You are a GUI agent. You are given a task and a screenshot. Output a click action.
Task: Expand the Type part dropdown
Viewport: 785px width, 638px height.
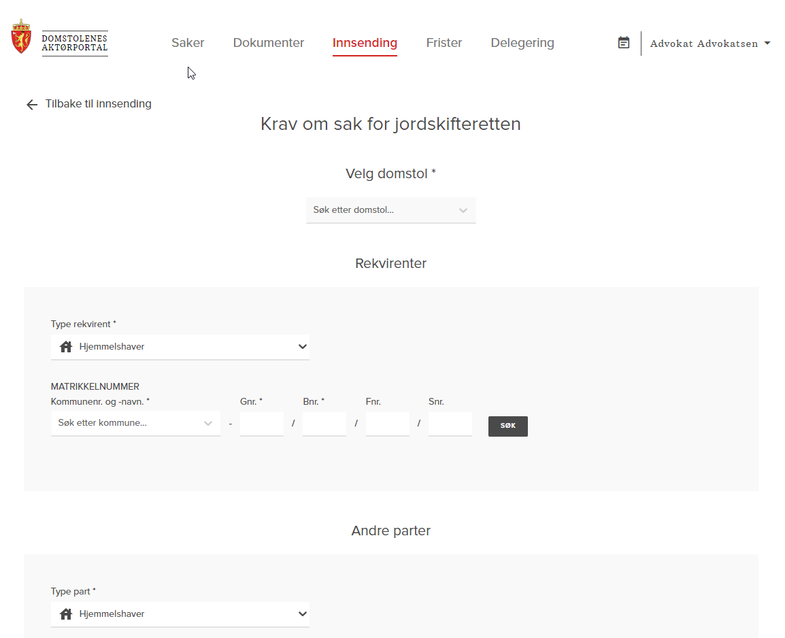click(180, 614)
